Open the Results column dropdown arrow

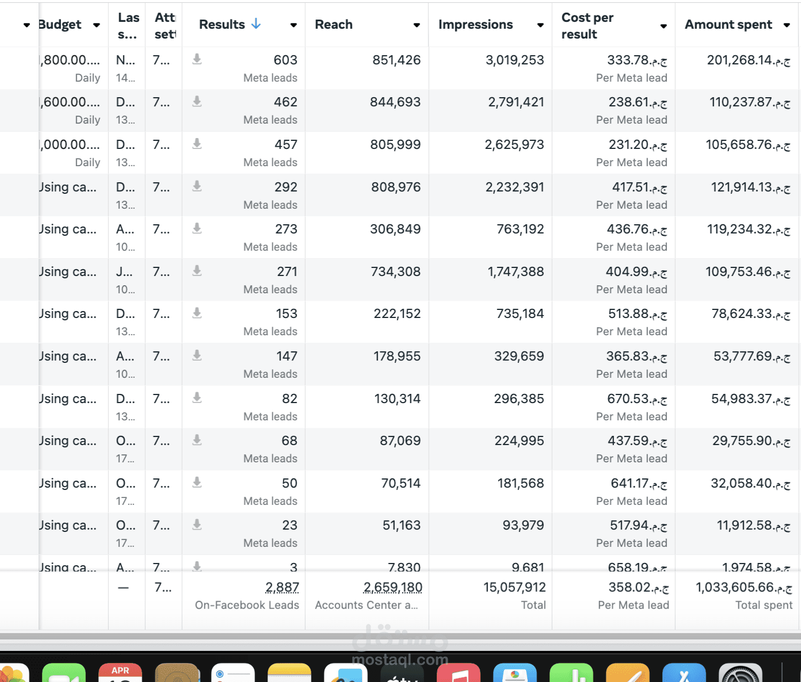(x=293, y=25)
